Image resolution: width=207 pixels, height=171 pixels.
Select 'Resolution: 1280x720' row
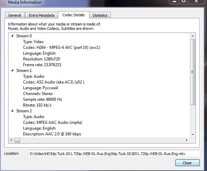coord(41,59)
